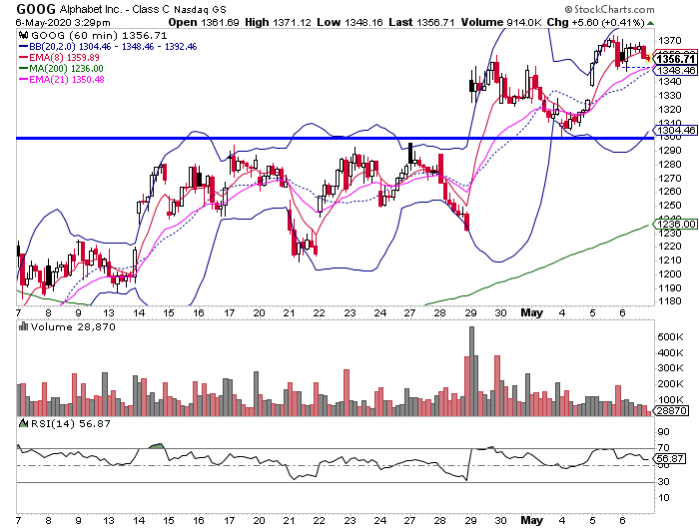Click the volume bars icon next to Volume 28,870
The image size is (699, 529).
click(x=23, y=327)
